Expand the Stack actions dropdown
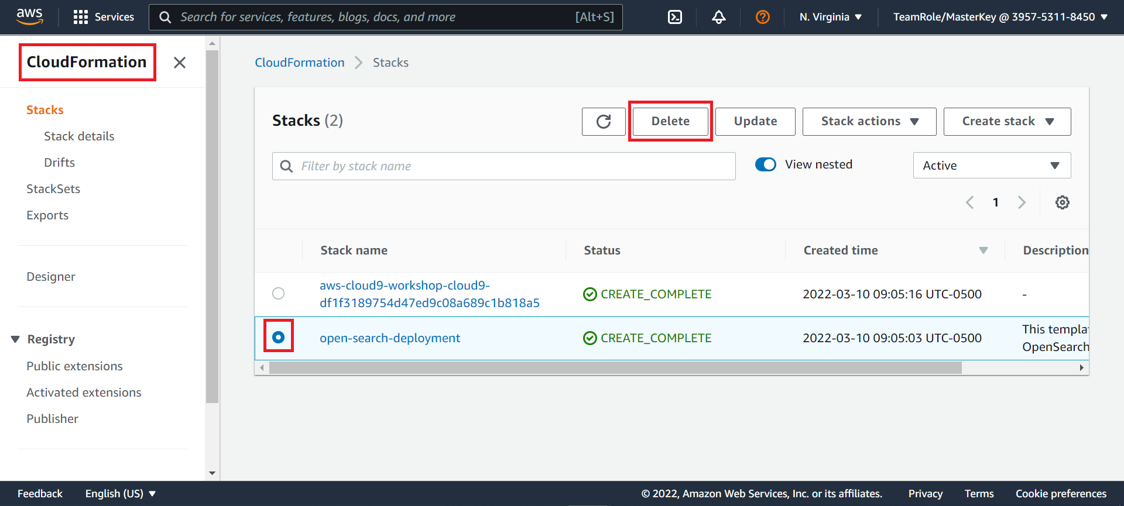Viewport: 1124px width, 506px height. pyautogui.click(x=869, y=121)
